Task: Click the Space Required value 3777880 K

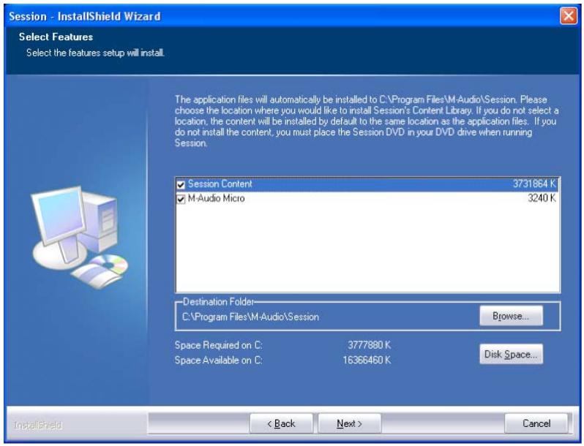Action: pyautogui.click(x=369, y=345)
